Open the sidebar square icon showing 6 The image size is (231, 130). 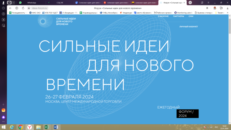pos(3,20)
